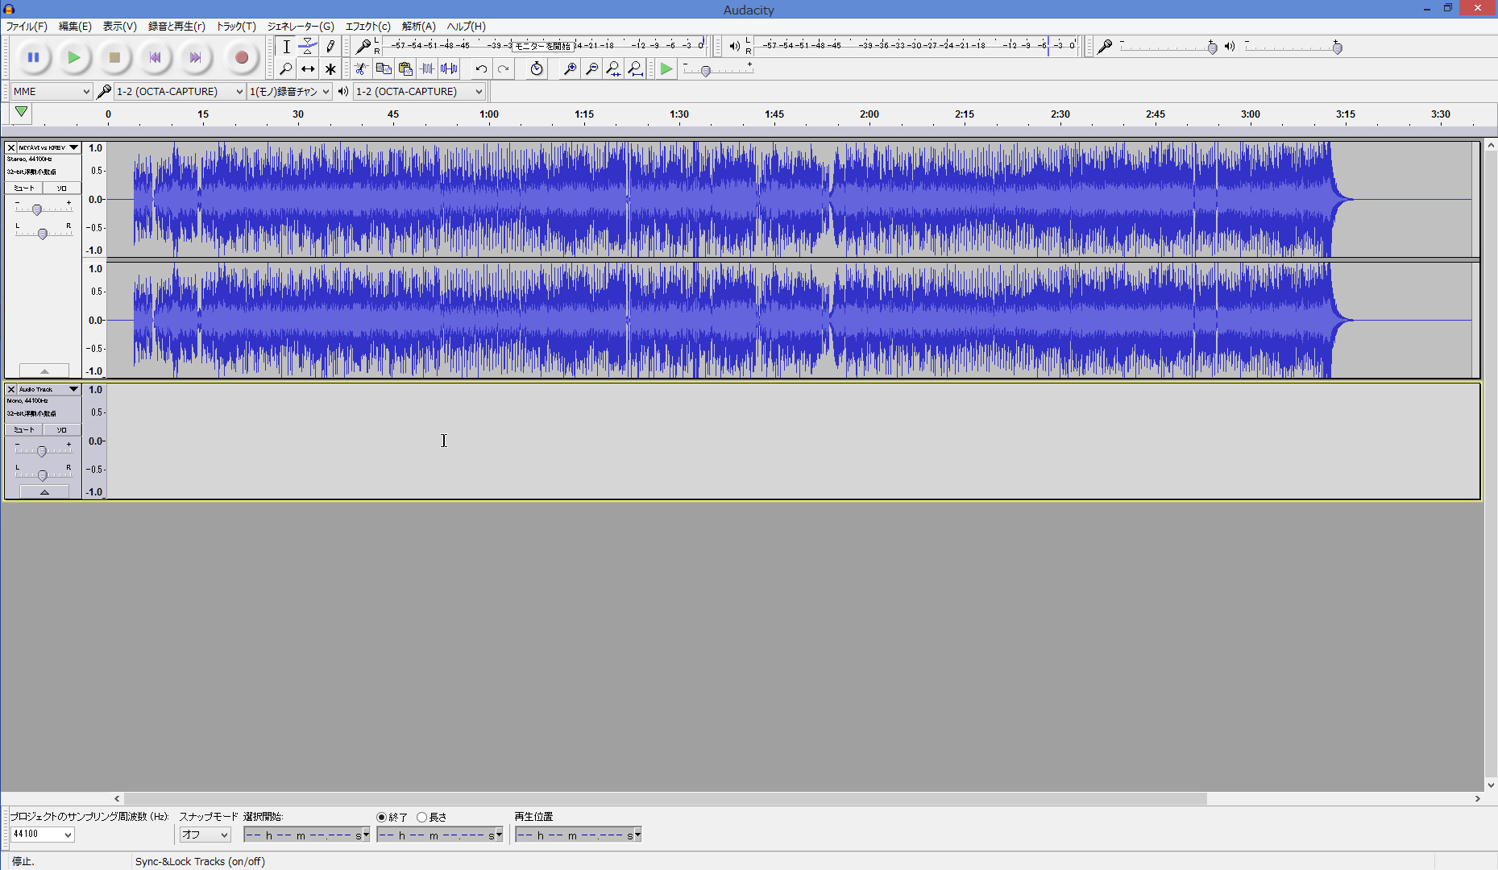
Task: Click the Trim audio icon
Action: coord(427,69)
